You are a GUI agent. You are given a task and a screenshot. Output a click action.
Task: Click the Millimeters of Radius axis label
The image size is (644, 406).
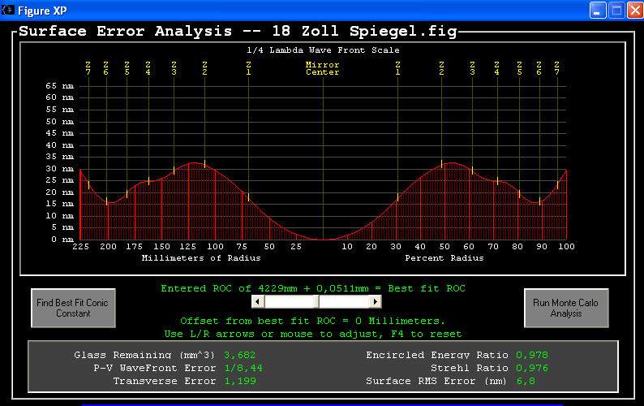tap(201, 258)
